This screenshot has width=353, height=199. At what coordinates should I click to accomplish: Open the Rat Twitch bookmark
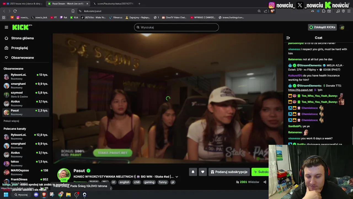(63, 17)
